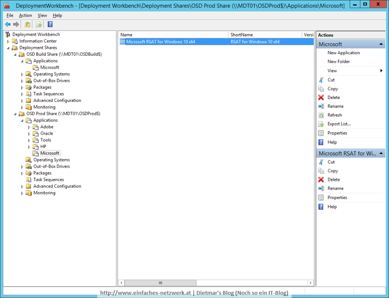Sort by the Name column header
The width and height of the screenshot is (389, 298).
173,35
